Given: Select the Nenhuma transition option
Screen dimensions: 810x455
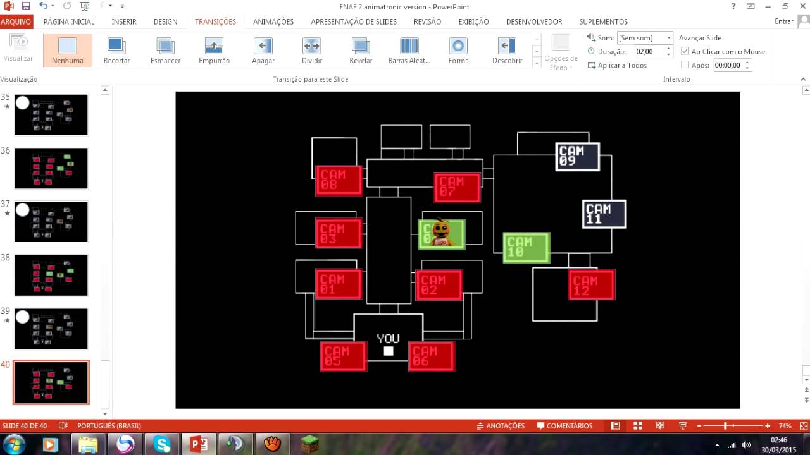Looking at the screenshot, I should click(68, 51).
